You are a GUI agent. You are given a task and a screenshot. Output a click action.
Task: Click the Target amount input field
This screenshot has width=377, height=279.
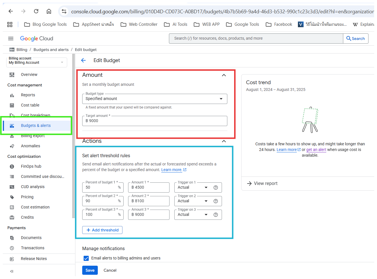point(155,121)
